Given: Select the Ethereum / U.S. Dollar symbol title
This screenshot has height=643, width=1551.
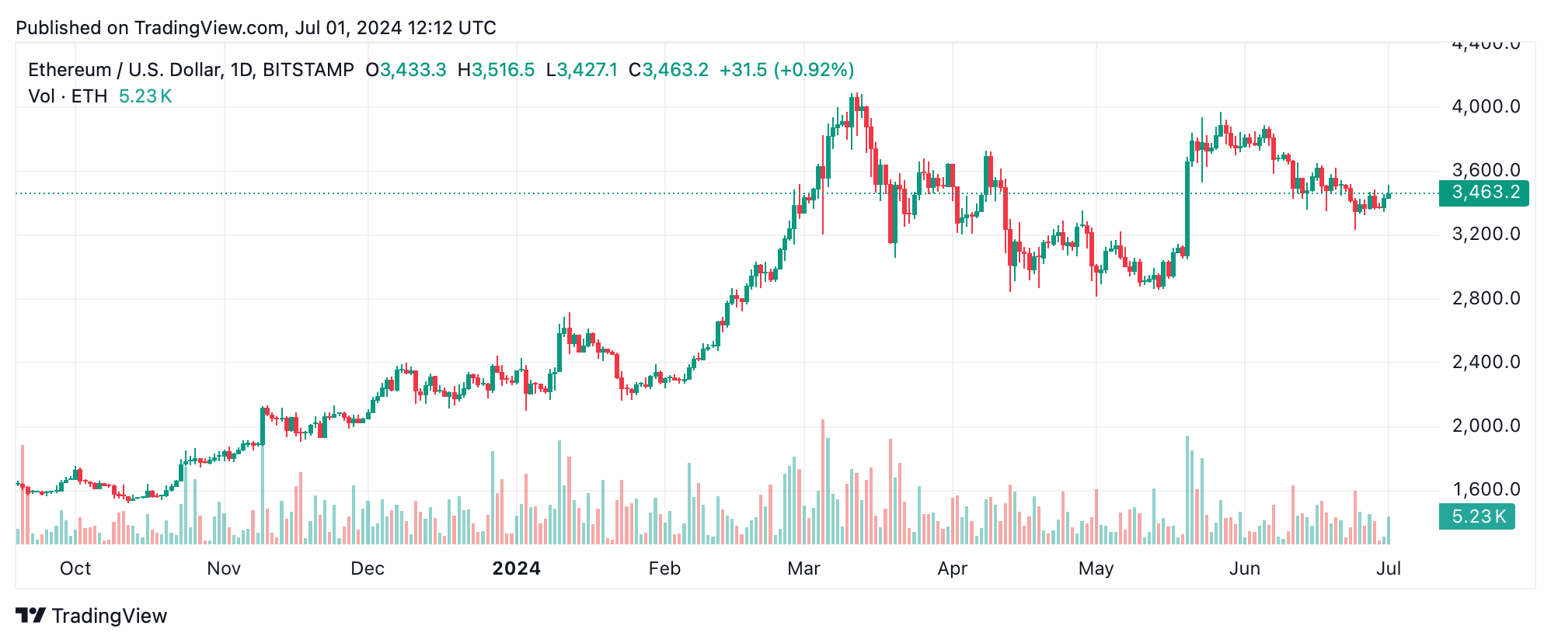Looking at the screenshot, I should (x=191, y=70).
